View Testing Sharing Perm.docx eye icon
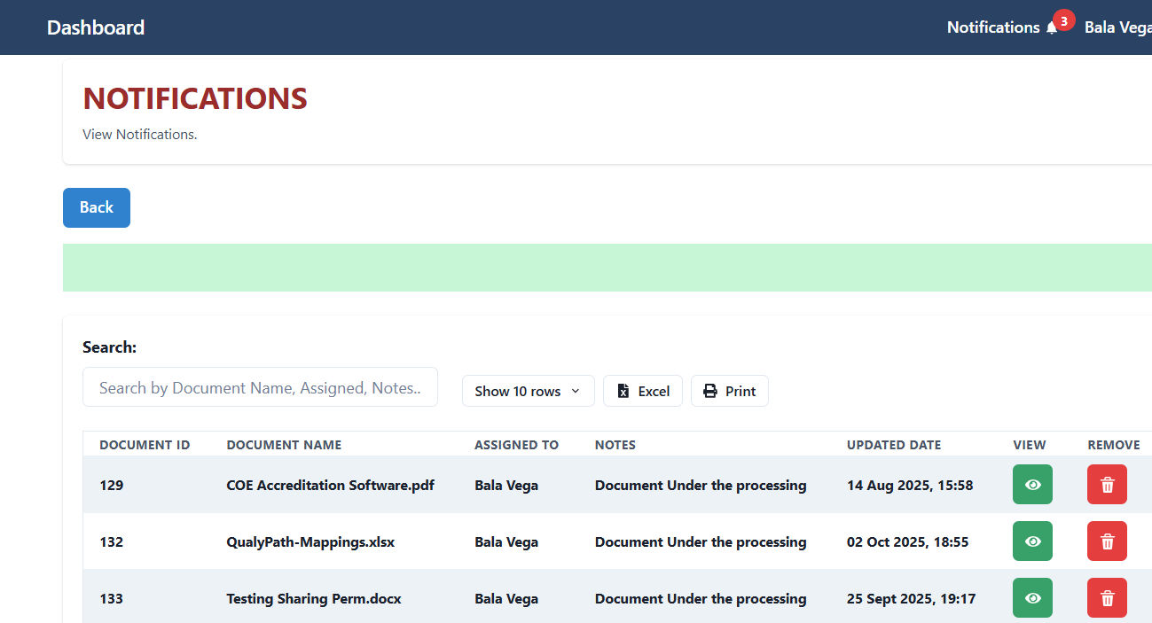Screen dimensions: 1152x623 tap(1032, 598)
